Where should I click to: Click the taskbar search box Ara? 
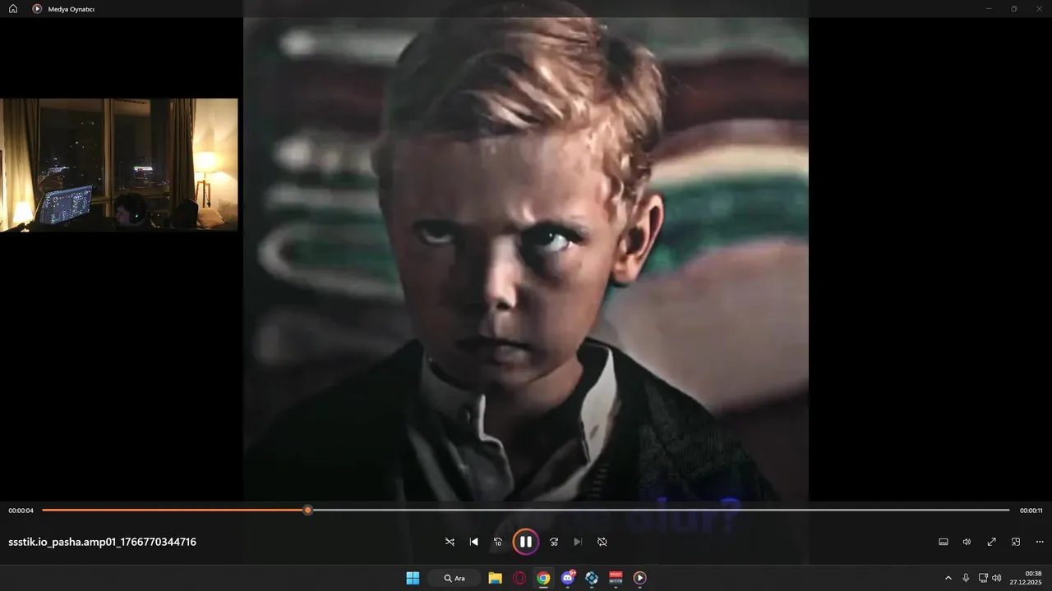click(x=454, y=578)
